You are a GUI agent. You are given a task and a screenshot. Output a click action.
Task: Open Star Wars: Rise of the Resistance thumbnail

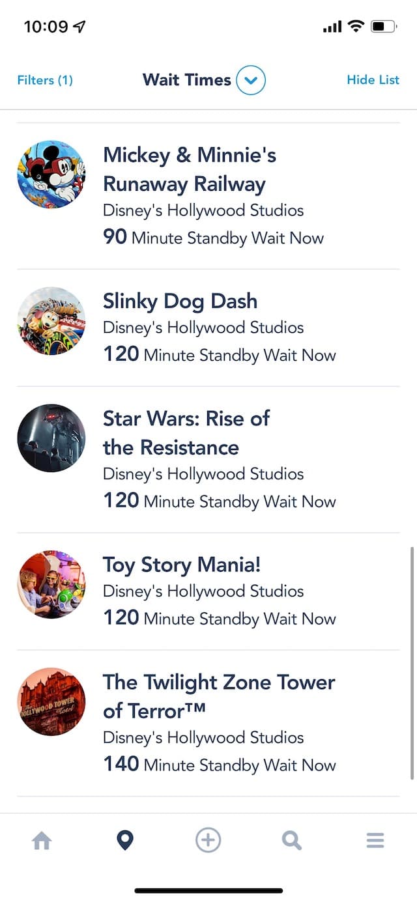(51, 438)
